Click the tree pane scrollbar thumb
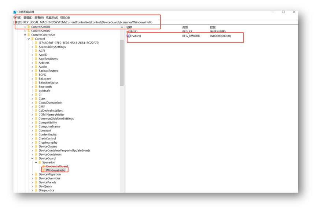Screen dimensions: 317x208 pyautogui.click(x=122, y=63)
